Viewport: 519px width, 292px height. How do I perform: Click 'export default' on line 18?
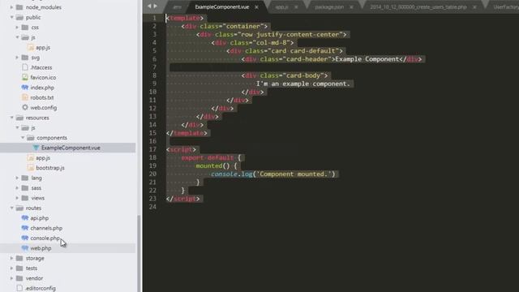[208, 157]
